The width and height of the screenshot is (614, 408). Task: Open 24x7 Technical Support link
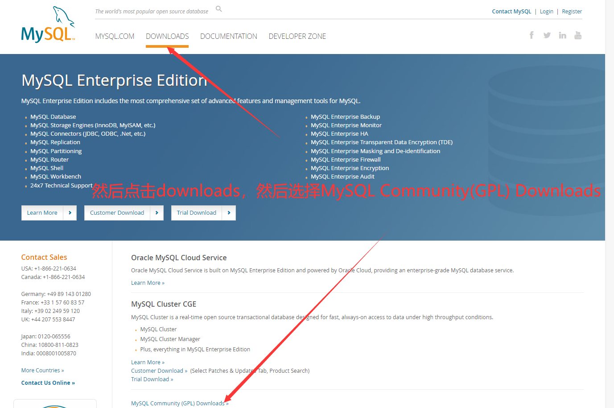[62, 186]
